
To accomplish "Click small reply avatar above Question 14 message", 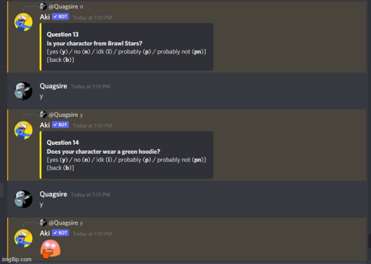I will pyautogui.click(x=43, y=115).
